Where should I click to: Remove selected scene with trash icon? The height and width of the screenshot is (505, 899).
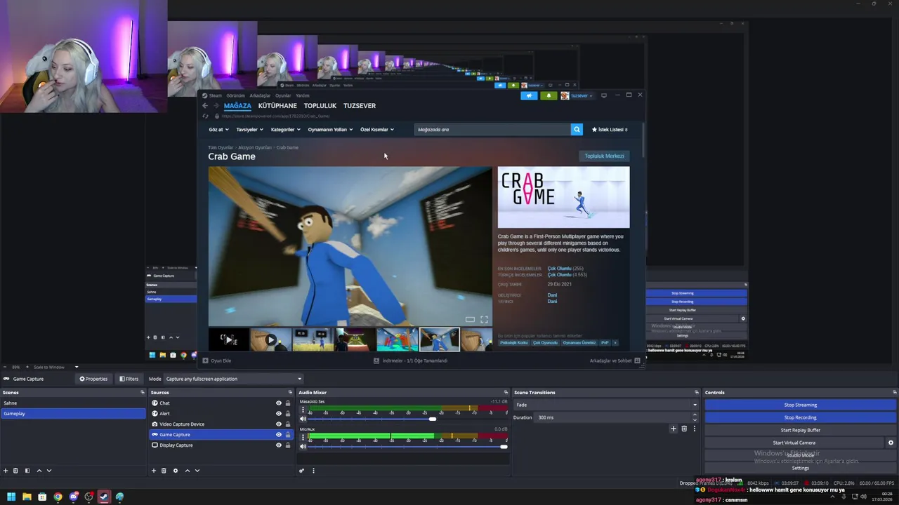[16, 471]
